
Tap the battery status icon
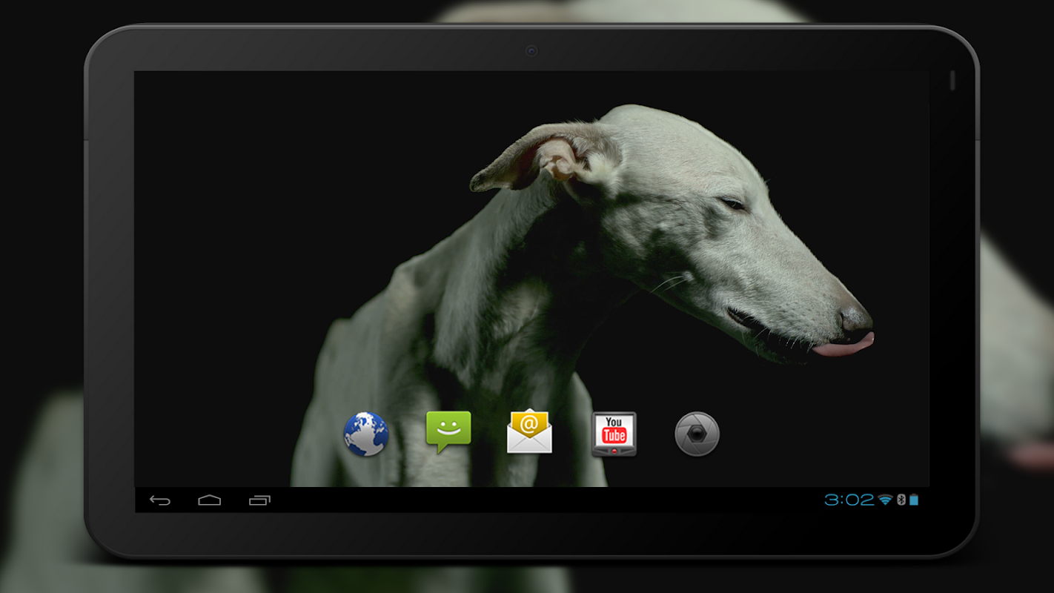click(914, 500)
